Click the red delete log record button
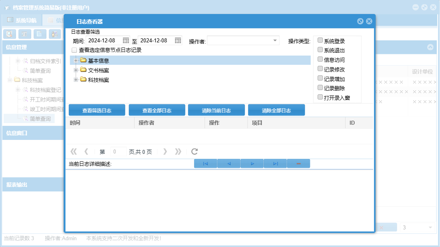Screen dimensions: 440x247 pos(299,163)
